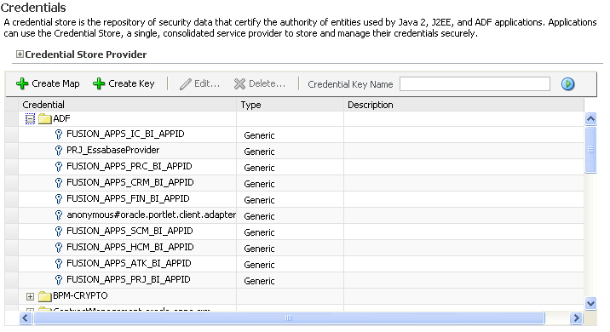Screen dimensions: 610x332
Task: Click the Credential column header
Action: [128, 105]
